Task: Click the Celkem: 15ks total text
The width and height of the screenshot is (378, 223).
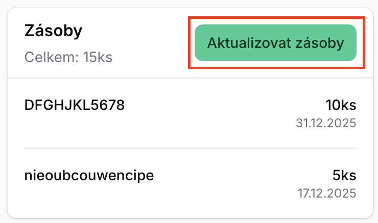Action: click(x=68, y=57)
